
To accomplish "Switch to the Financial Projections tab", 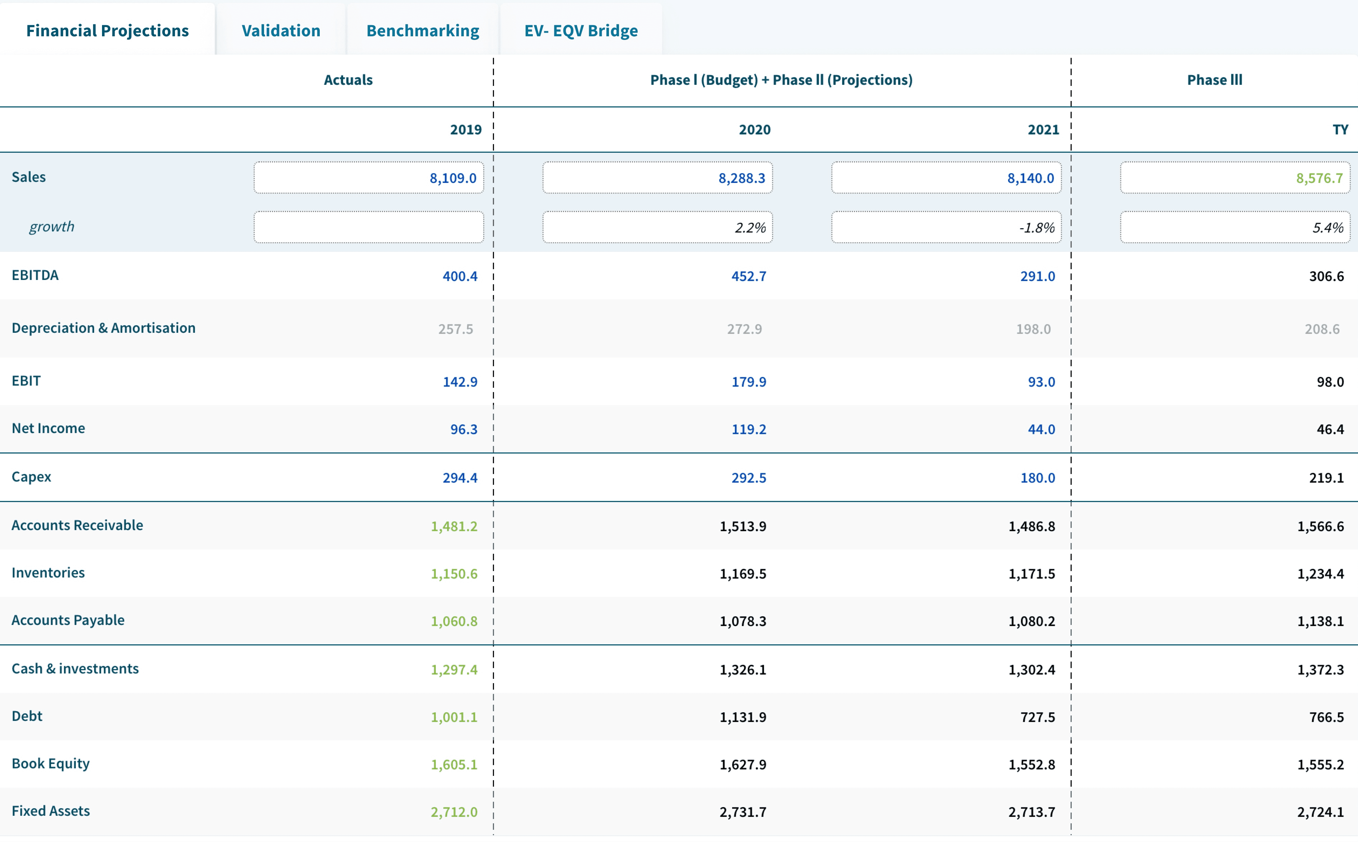I will (107, 31).
